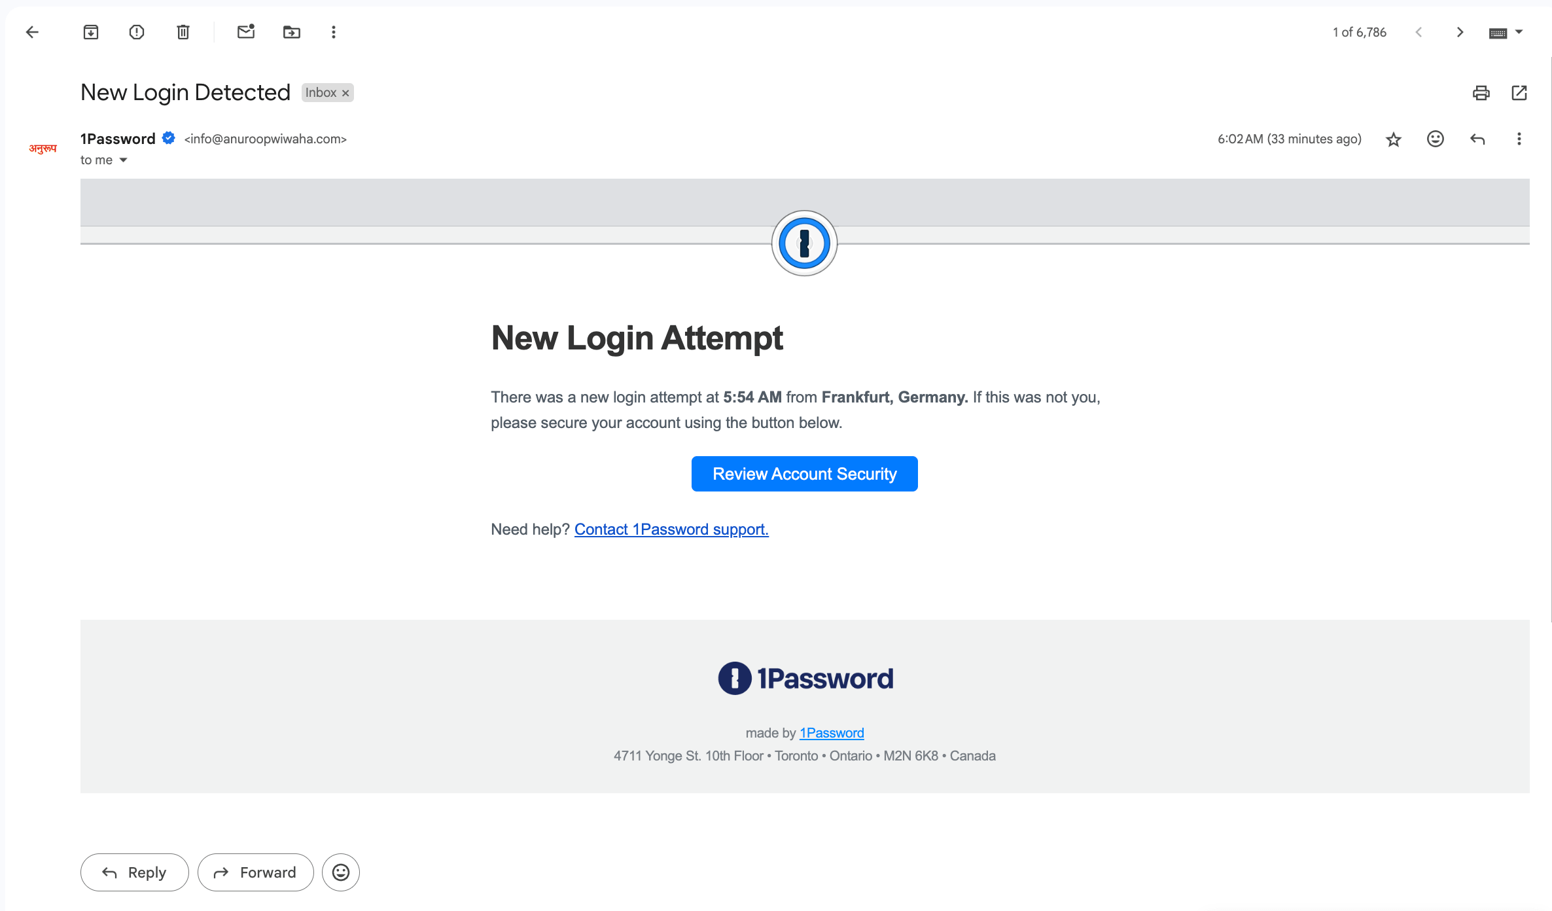Go back to the inbox list
Image resolution: width=1552 pixels, height=911 pixels.
click(x=32, y=32)
